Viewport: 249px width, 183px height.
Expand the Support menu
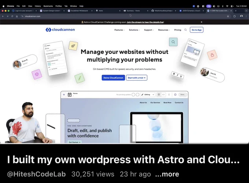pos(149,30)
